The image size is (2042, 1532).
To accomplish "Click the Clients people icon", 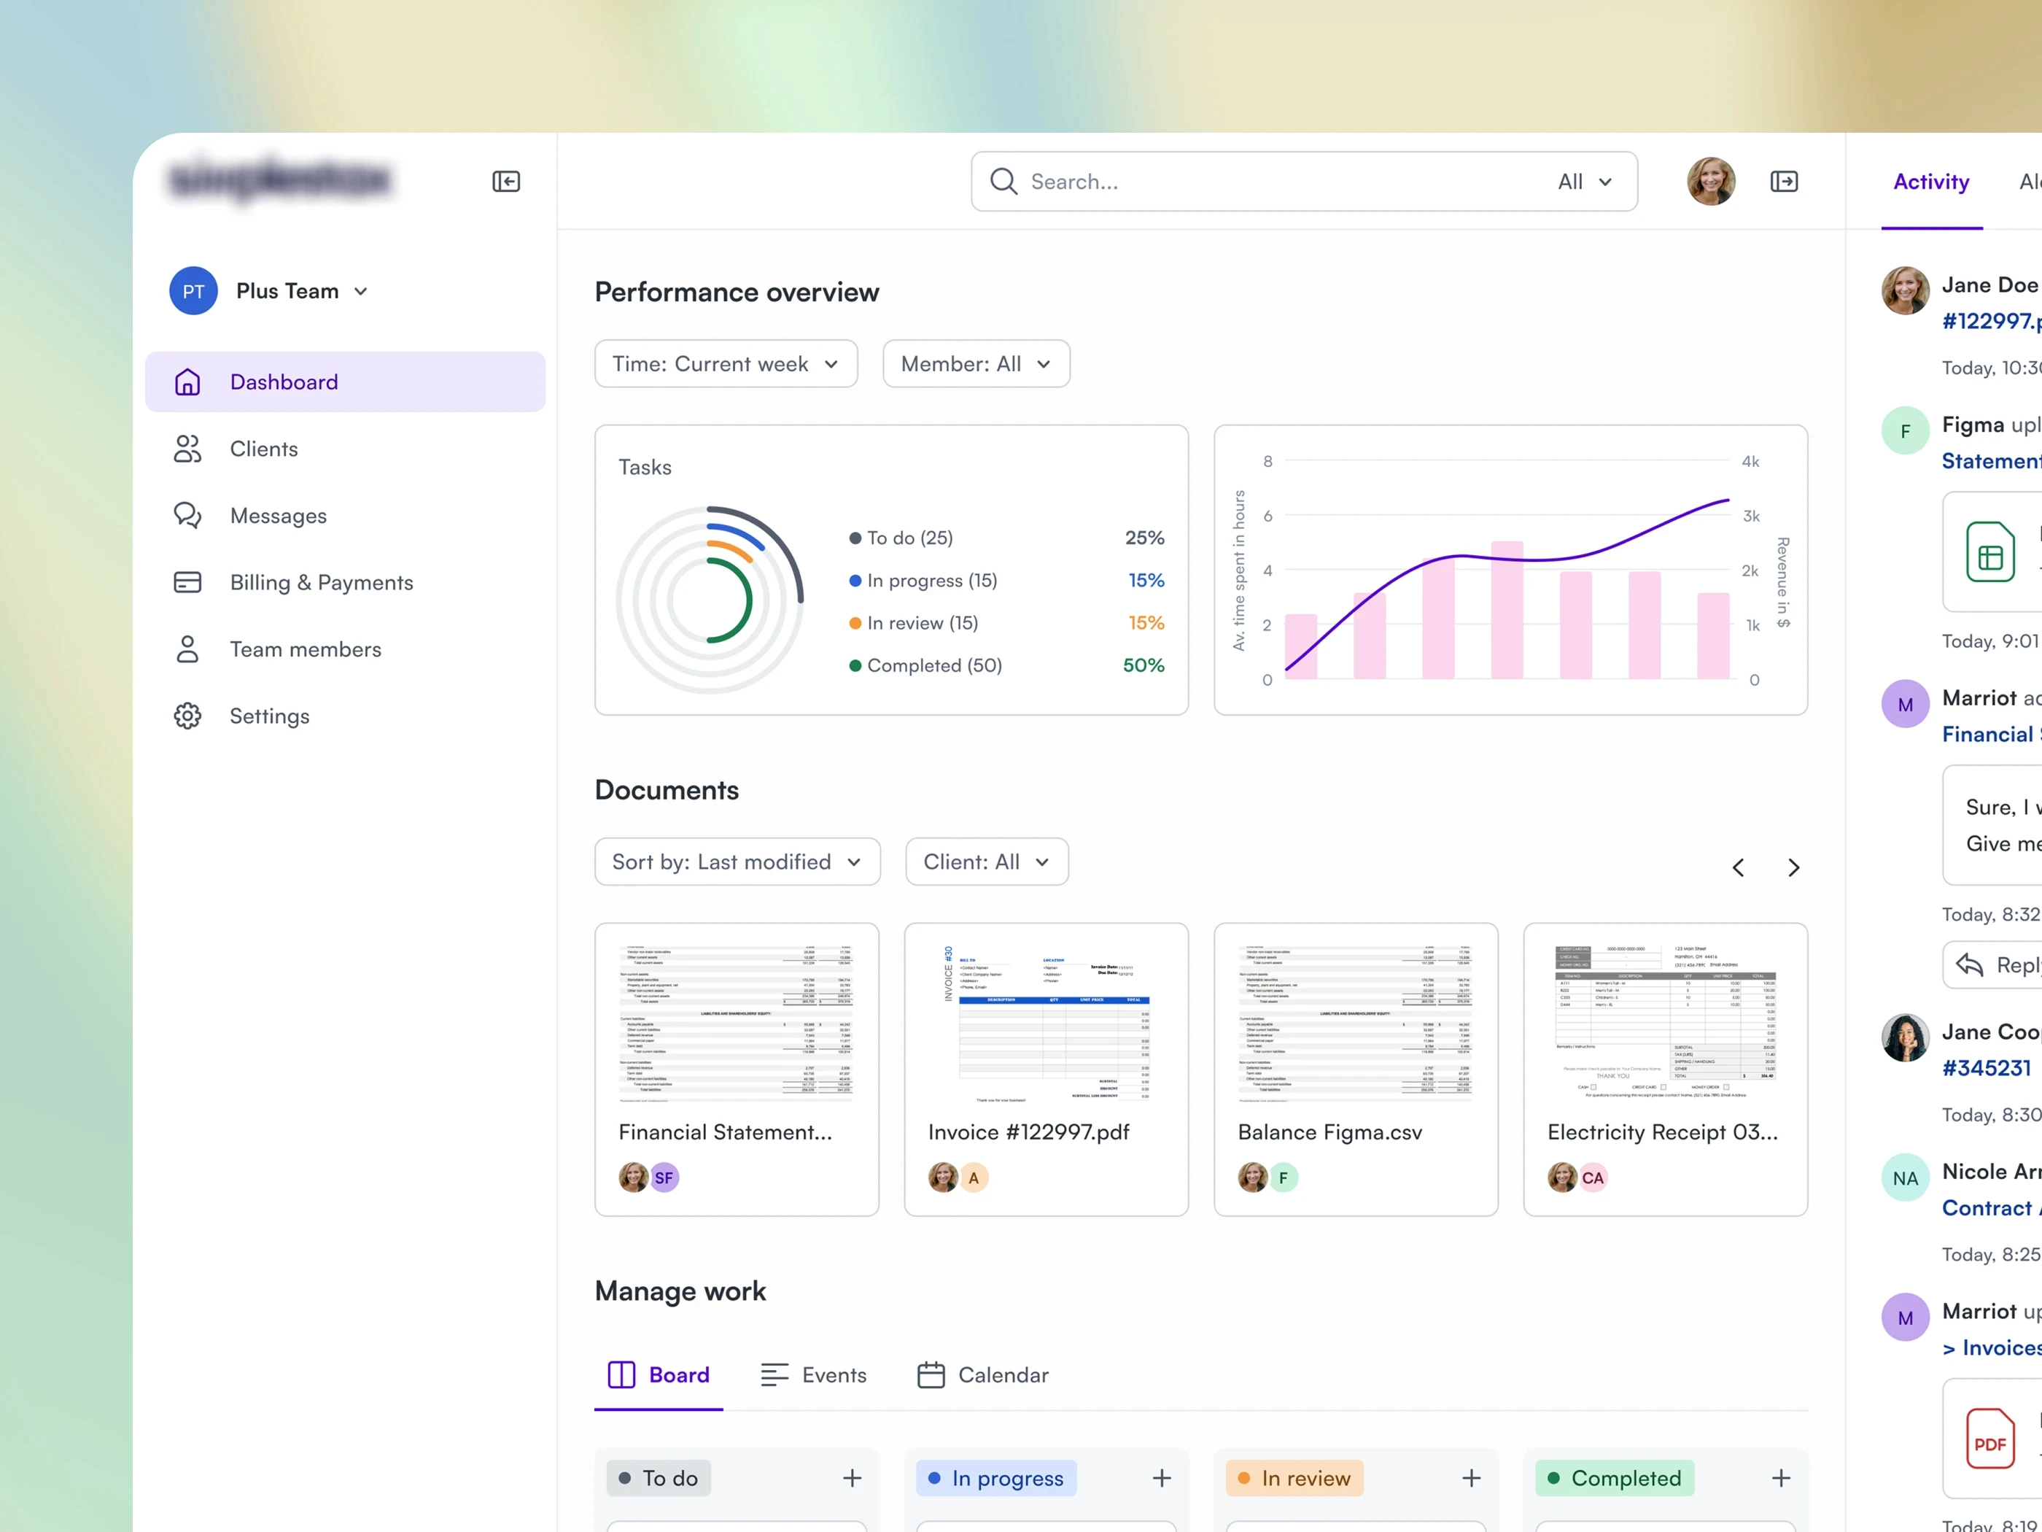I will pos(187,449).
